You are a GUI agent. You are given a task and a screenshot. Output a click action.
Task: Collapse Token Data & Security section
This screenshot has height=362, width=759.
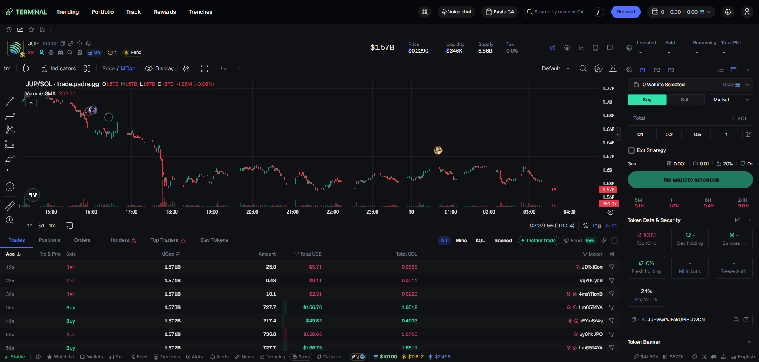pos(749,220)
